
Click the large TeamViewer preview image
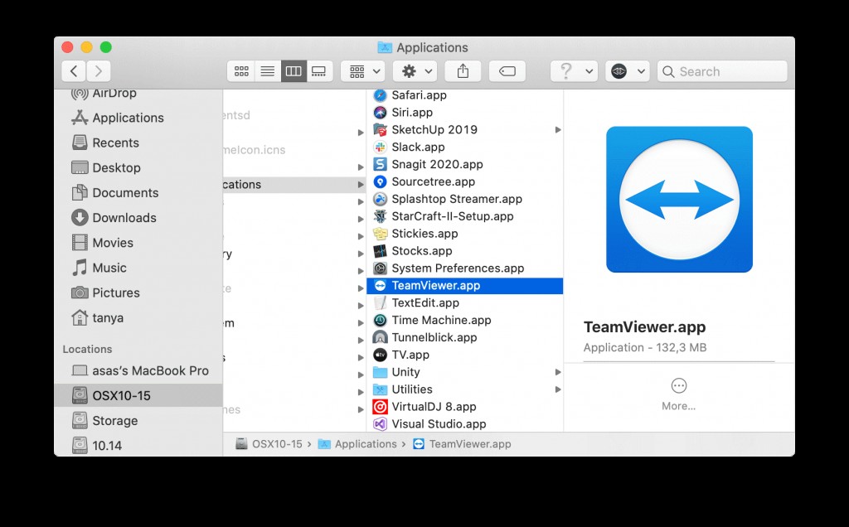click(x=679, y=200)
